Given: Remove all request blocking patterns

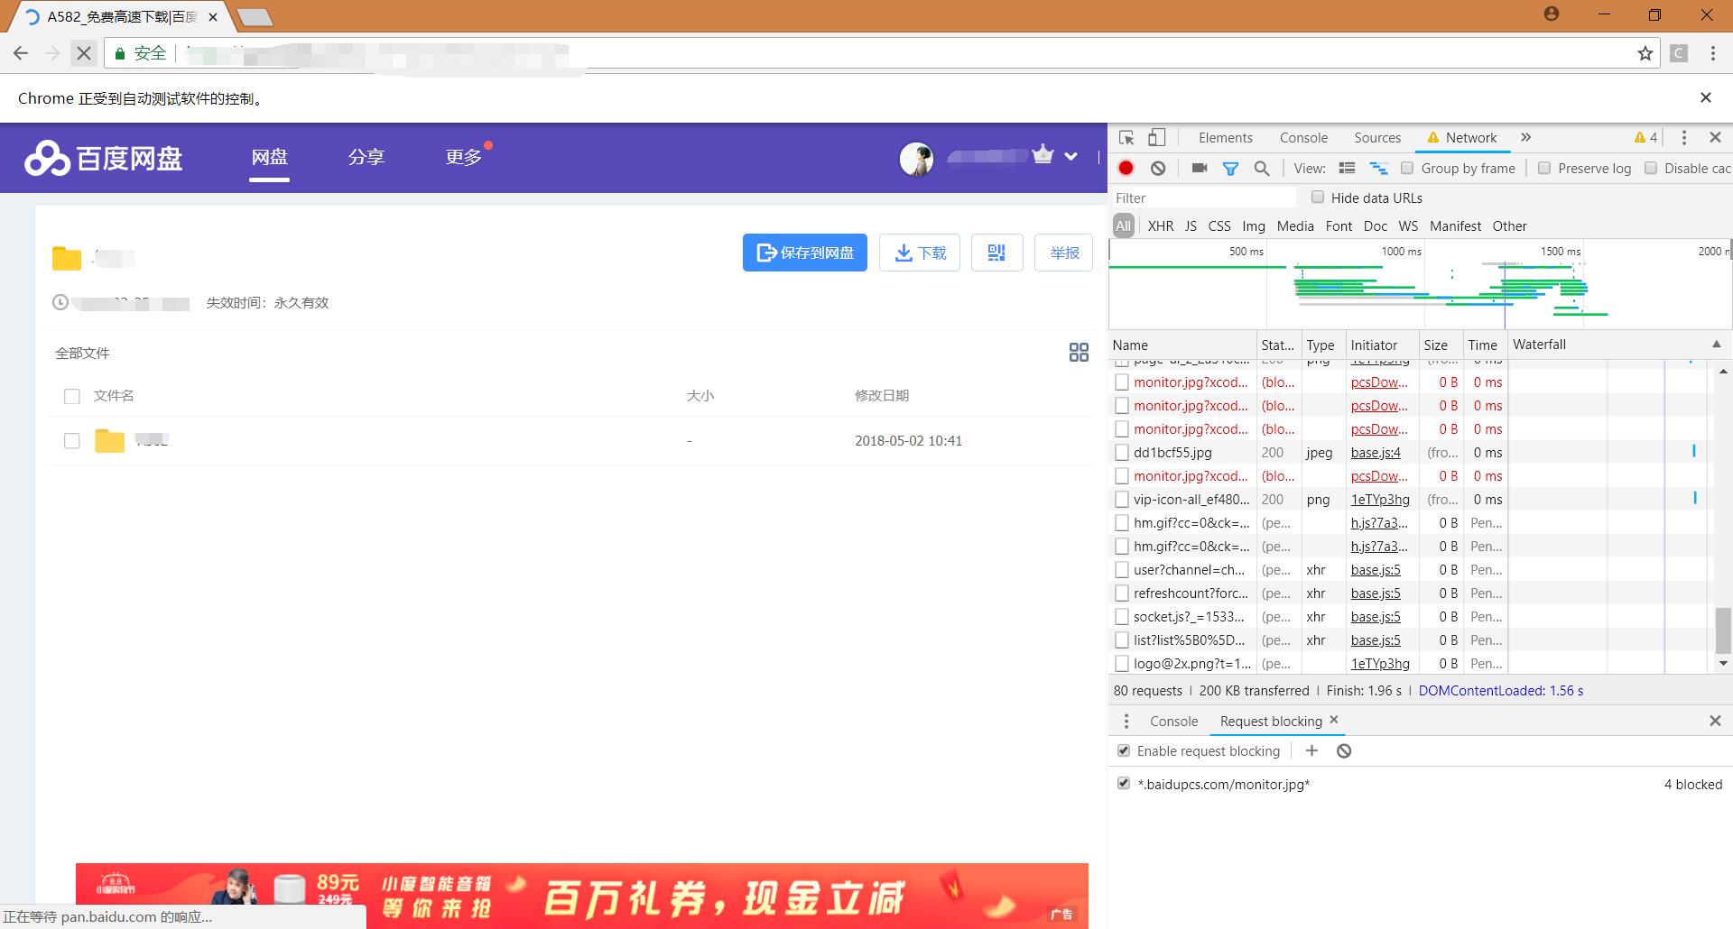Looking at the screenshot, I should [x=1344, y=750].
